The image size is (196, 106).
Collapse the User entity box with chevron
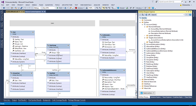point(33,32)
